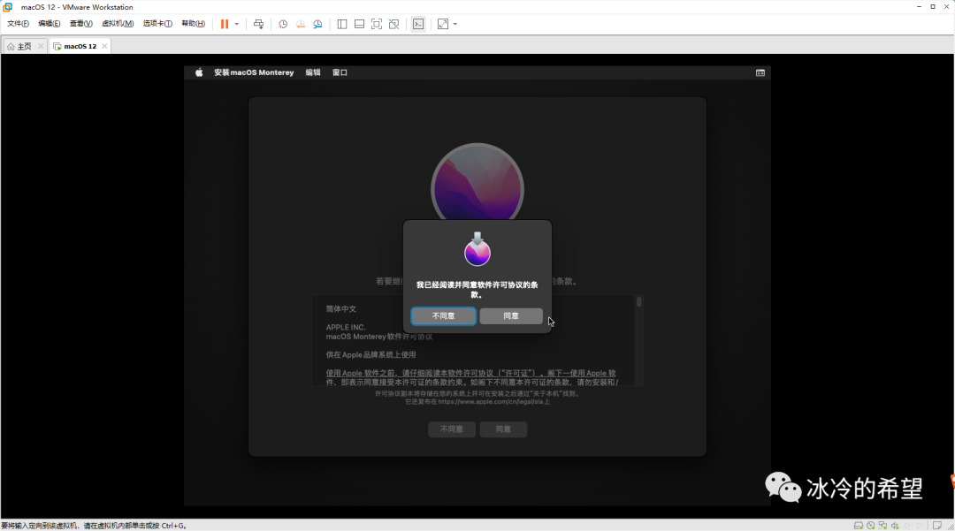
Task: Pause the virtual machine with the orange pause icon
Action: pos(224,24)
